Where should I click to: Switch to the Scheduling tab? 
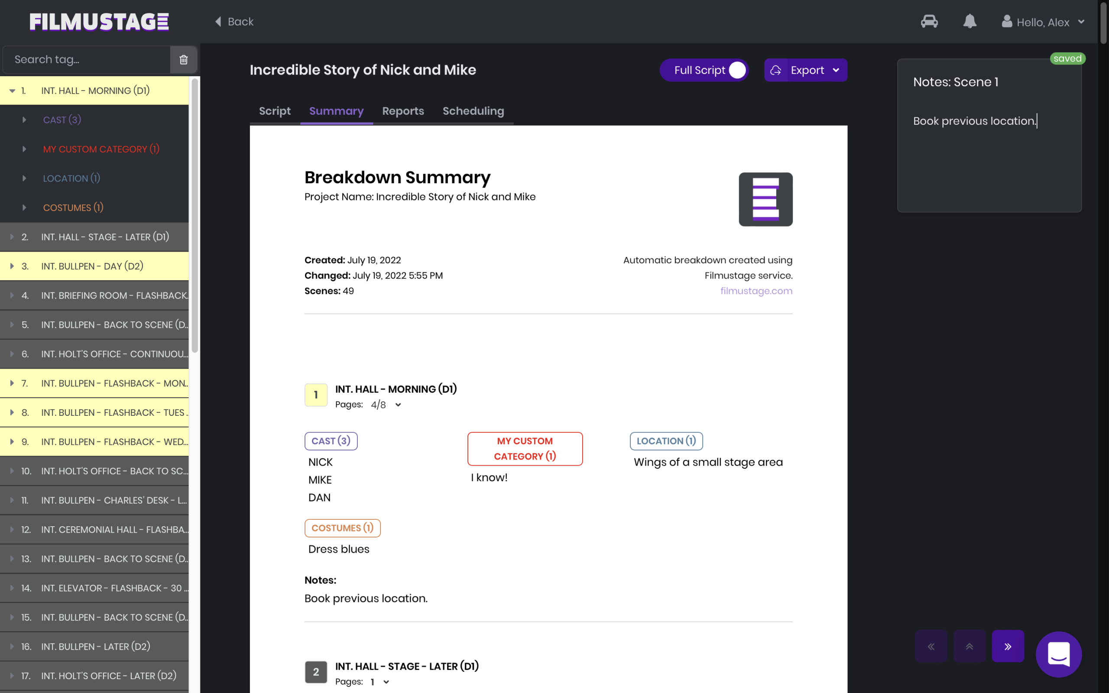coord(473,111)
